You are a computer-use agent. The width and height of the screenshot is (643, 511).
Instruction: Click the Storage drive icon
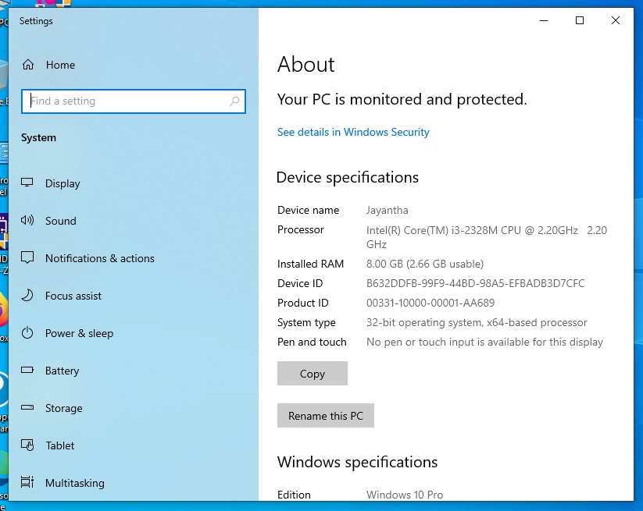coord(27,407)
